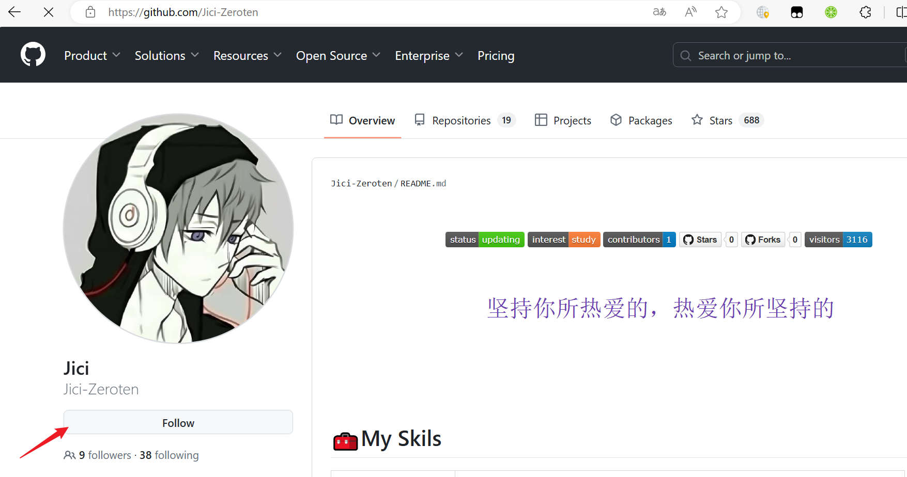Expand the Resources menu
The image size is (907, 477).
tap(248, 55)
